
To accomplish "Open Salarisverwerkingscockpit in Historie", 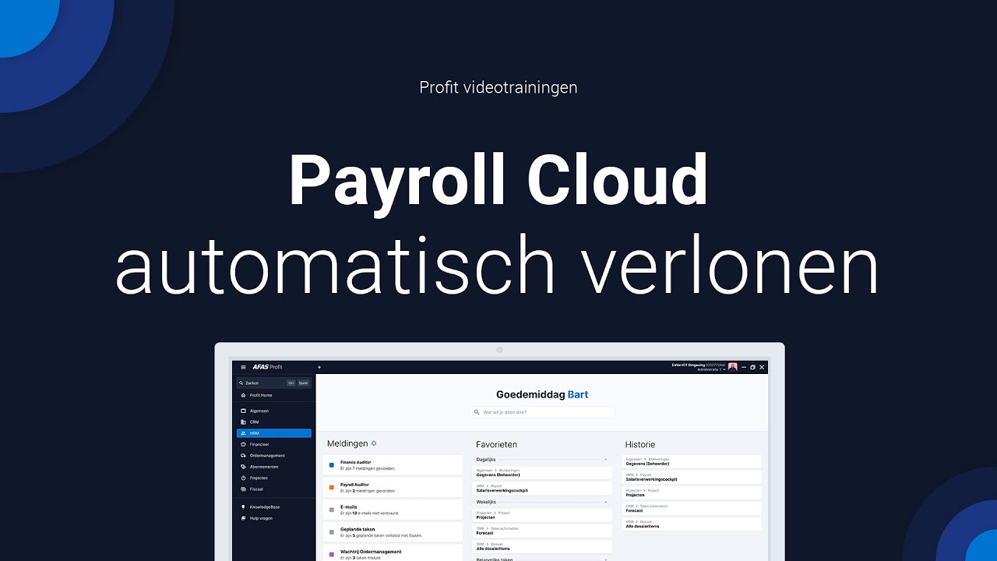I will tap(692, 477).
